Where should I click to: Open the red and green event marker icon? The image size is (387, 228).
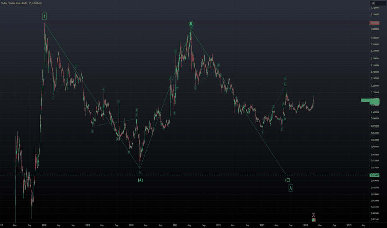pyautogui.click(x=314, y=220)
